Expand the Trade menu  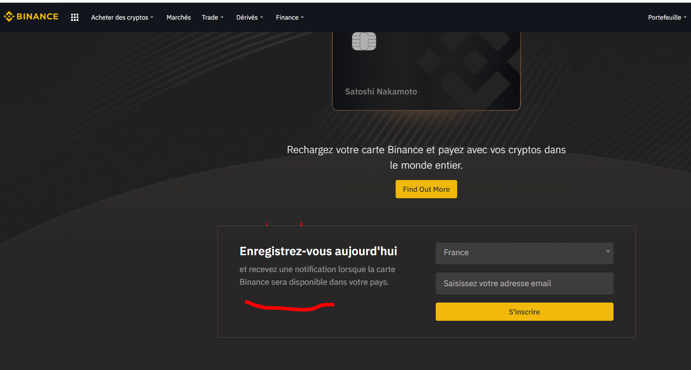click(212, 17)
